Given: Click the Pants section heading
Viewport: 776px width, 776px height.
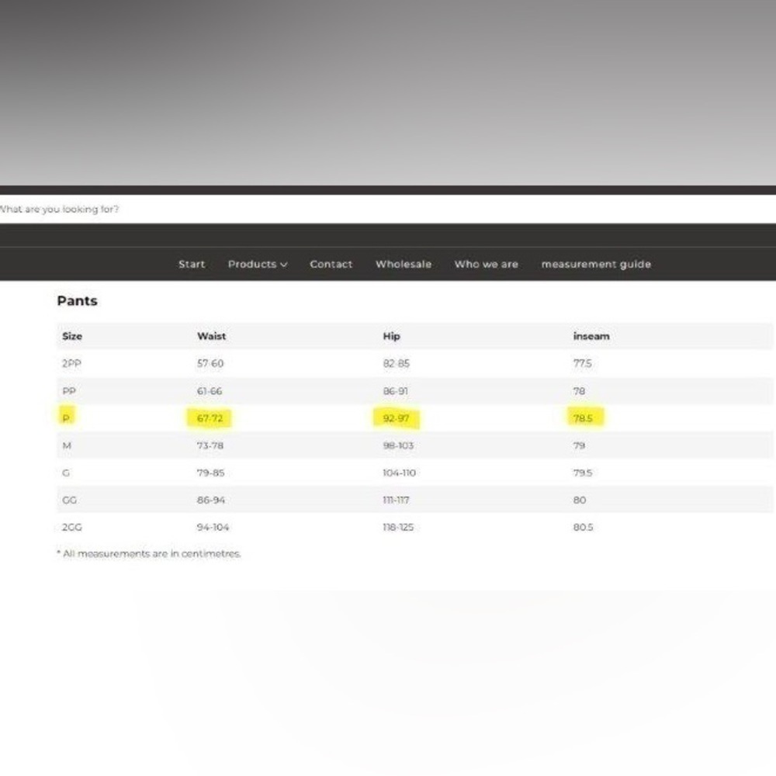Looking at the screenshot, I should point(77,301).
